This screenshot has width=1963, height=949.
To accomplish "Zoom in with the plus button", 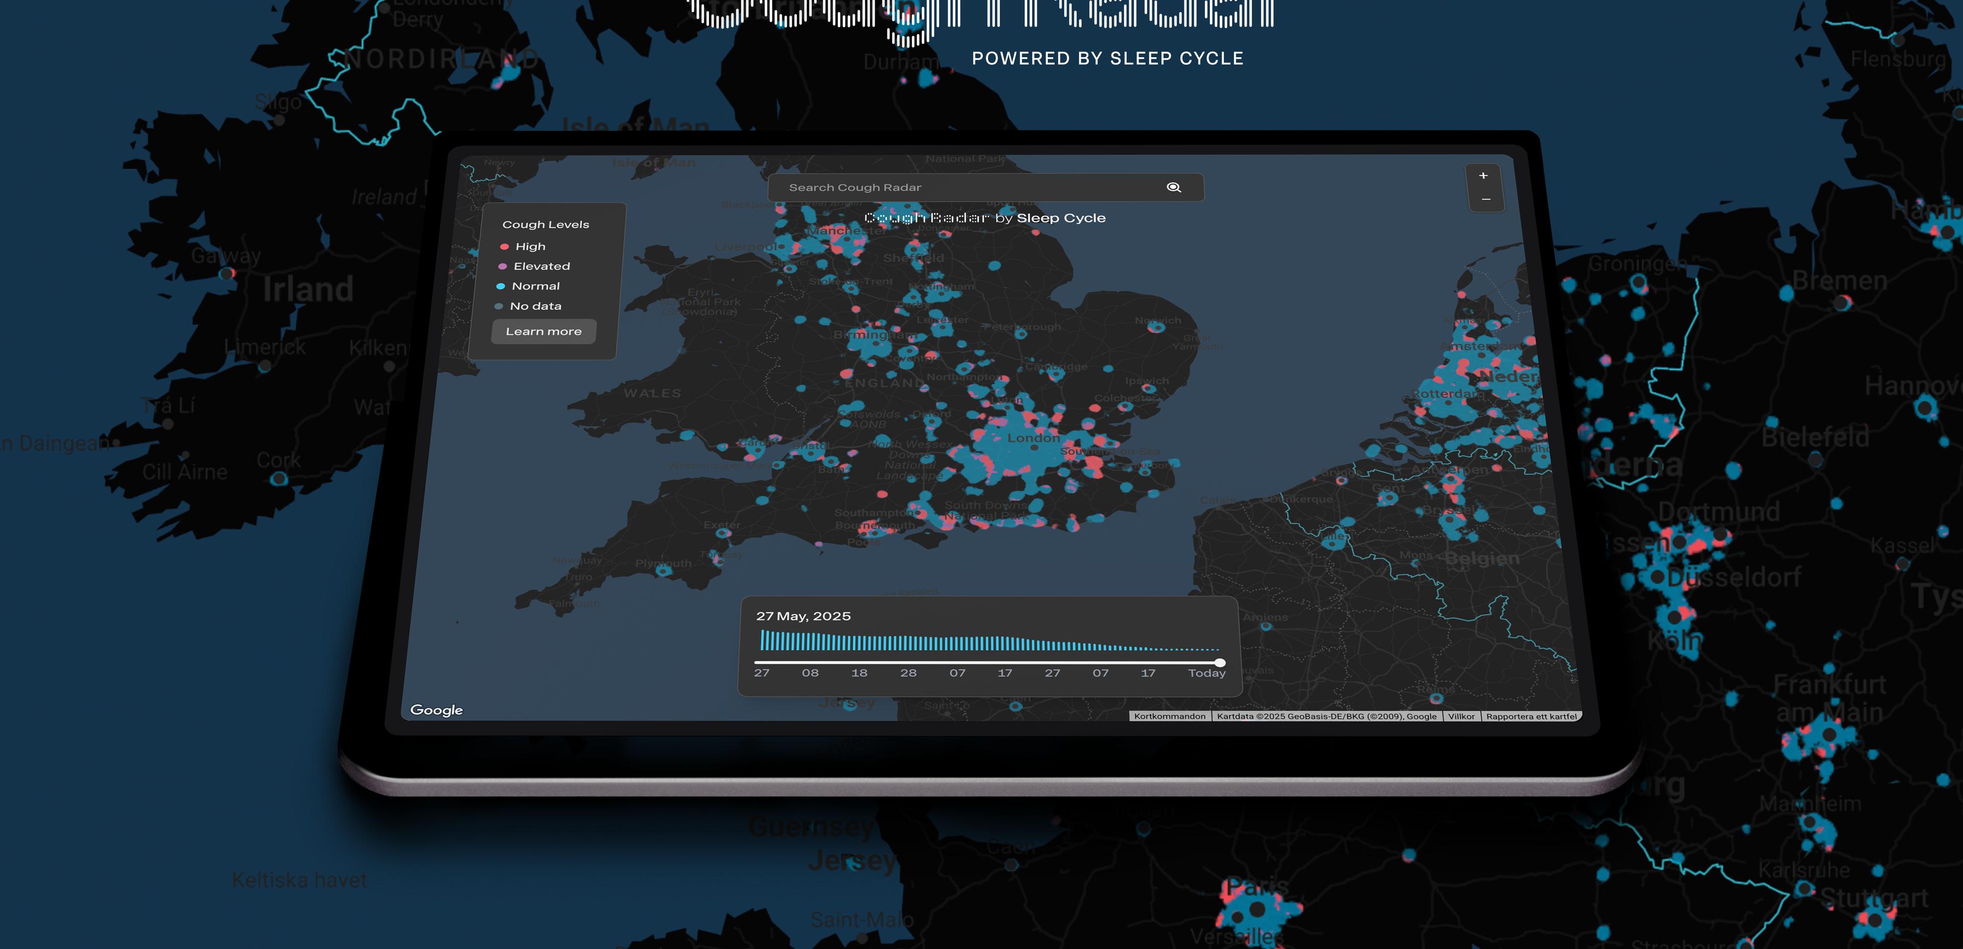I will click(1483, 176).
